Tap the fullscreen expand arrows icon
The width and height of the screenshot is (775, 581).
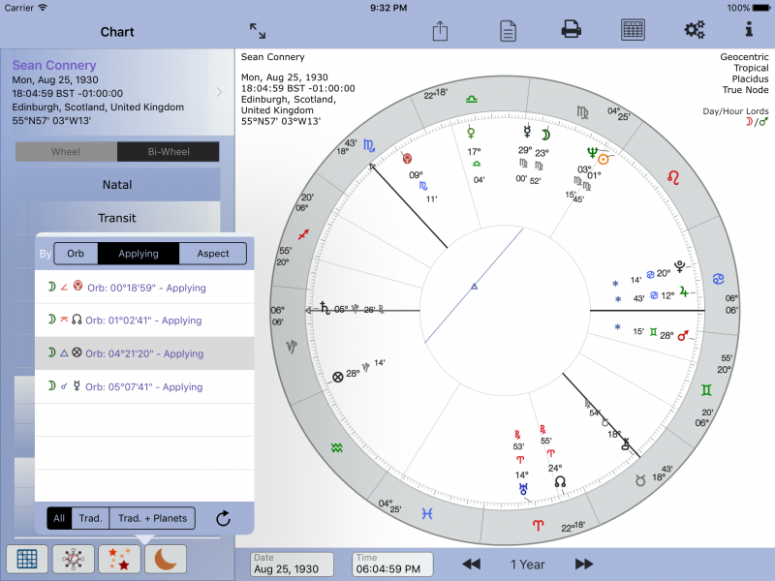point(258,31)
